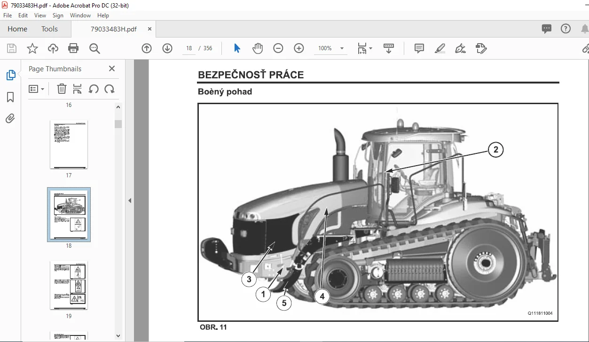
Task: Select the page 17 thumbnail
Action: [69, 144]
